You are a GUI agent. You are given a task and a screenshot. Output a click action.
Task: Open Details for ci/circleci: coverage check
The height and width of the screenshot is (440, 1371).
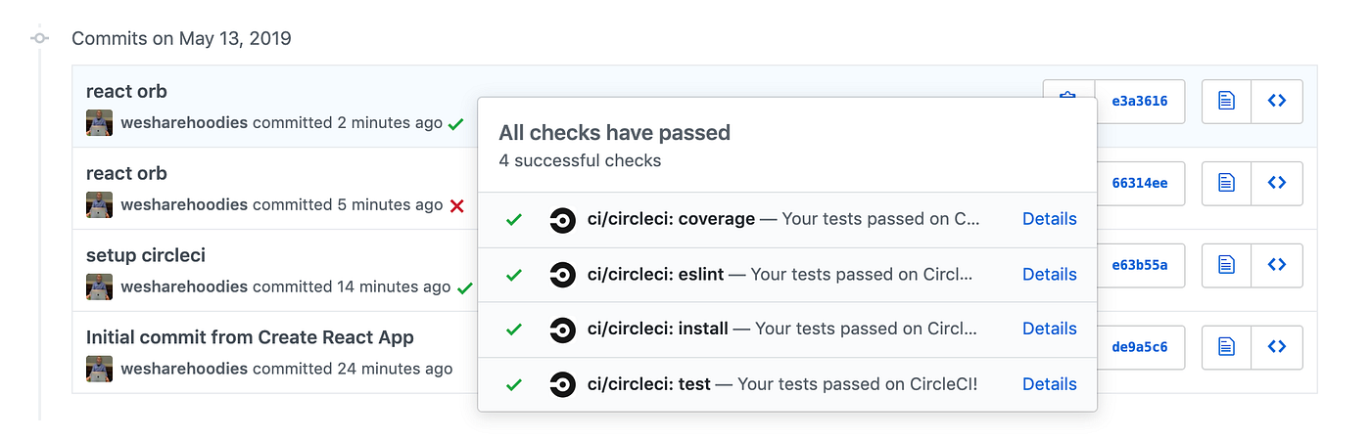(1049, 219)
